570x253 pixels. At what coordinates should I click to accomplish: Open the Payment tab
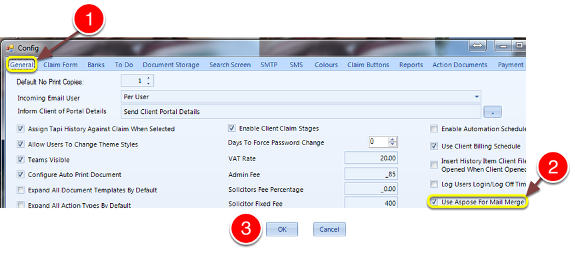(511, 65)
